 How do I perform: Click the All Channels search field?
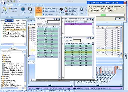(54, 22)
